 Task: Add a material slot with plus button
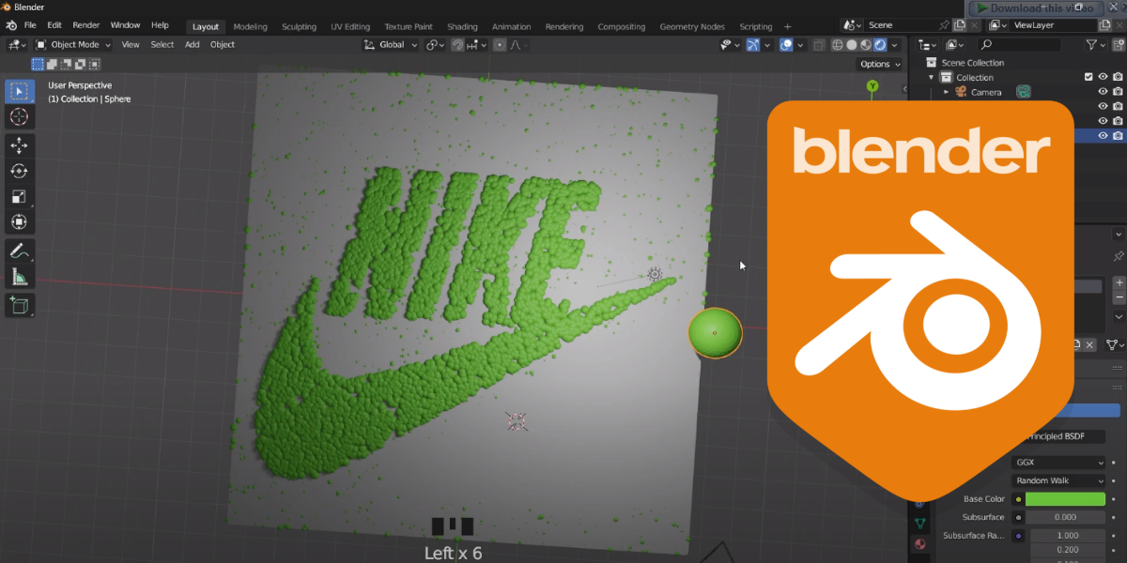[x=1119, y=281]
